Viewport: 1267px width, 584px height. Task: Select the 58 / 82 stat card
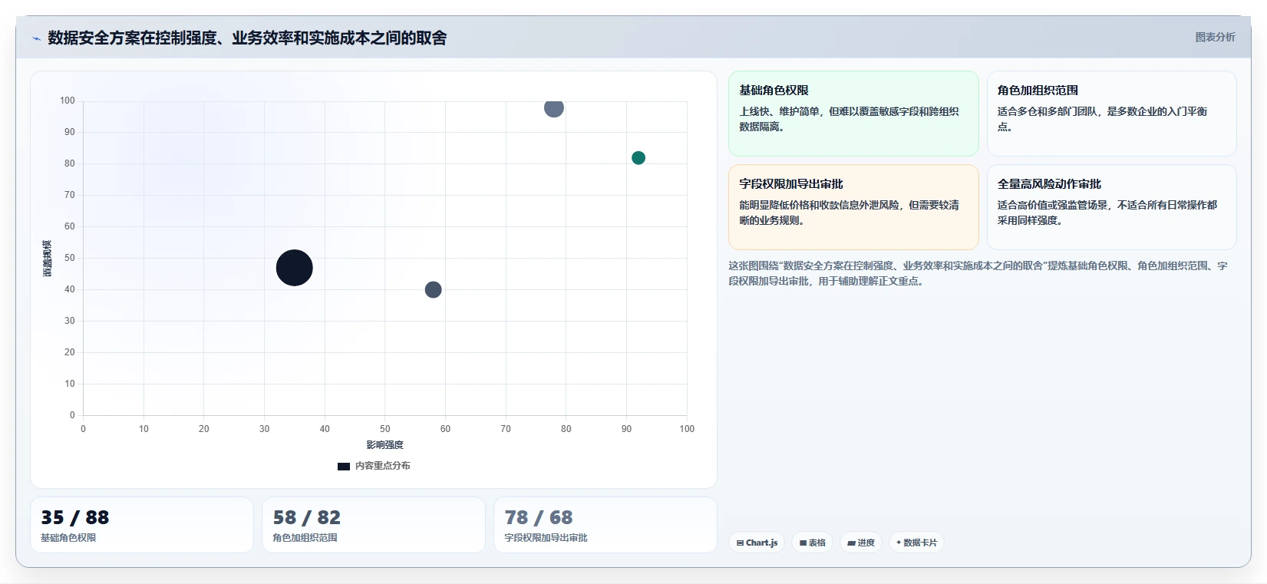374,525
